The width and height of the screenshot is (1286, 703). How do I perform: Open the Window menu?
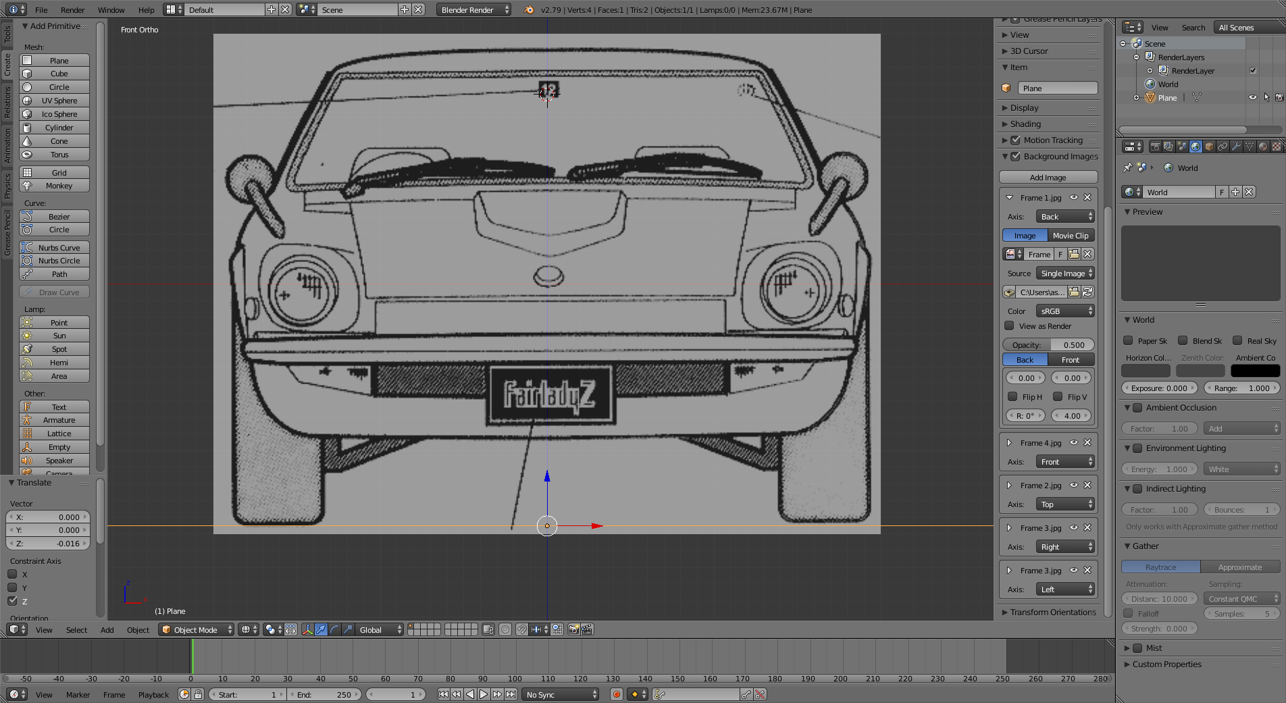111,9
